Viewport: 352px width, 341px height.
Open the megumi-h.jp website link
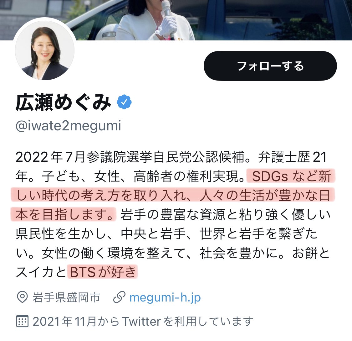[x=165, y=297]
